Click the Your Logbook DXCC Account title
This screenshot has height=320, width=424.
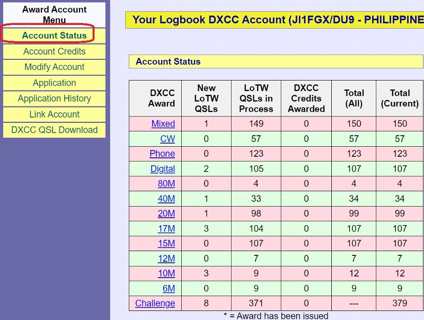click(x=278, y=20)
